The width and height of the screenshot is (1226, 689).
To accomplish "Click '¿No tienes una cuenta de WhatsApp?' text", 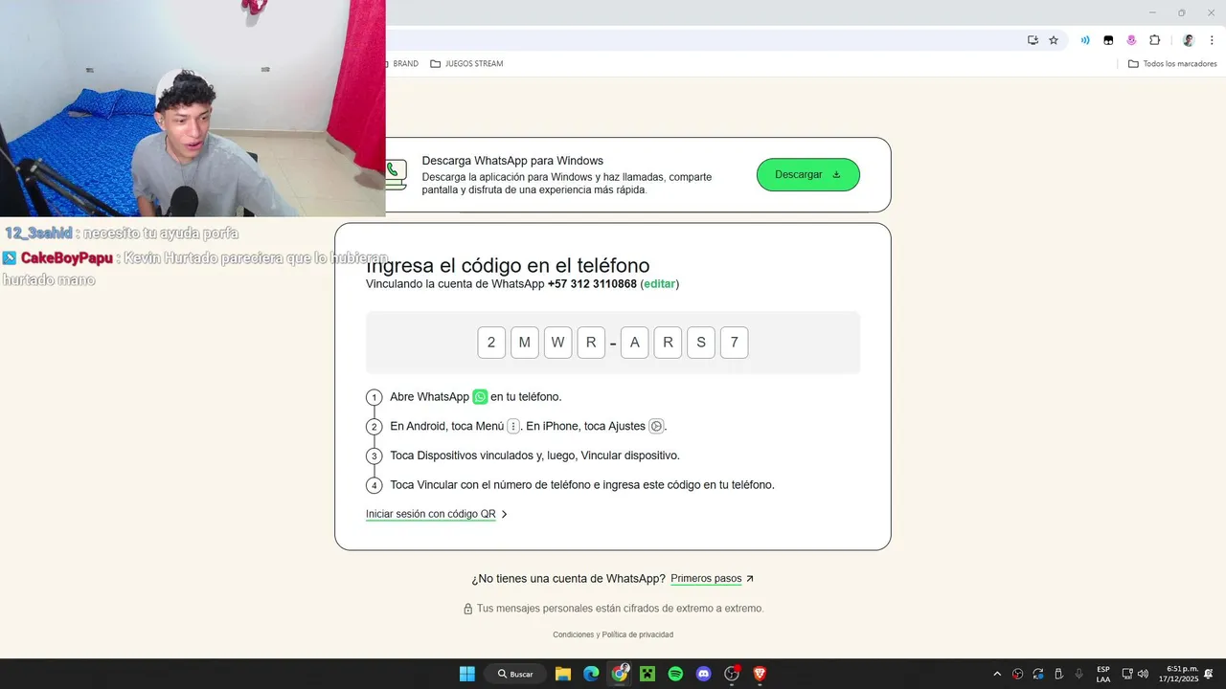I will [x=568, y=579].
